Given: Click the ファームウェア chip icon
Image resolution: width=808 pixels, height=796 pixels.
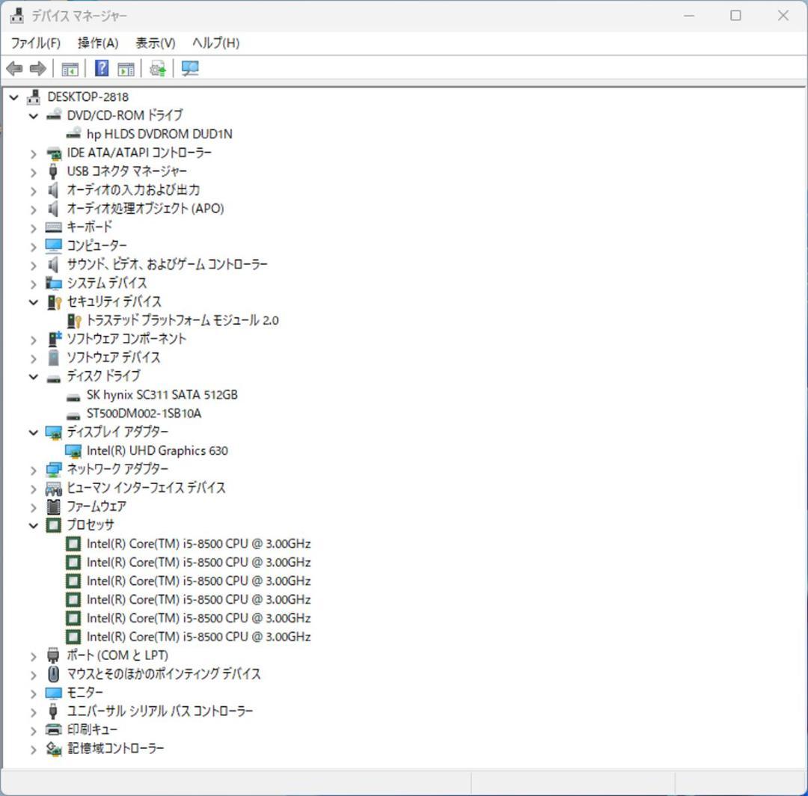Looking at the screenshot, I should [54, 507].
